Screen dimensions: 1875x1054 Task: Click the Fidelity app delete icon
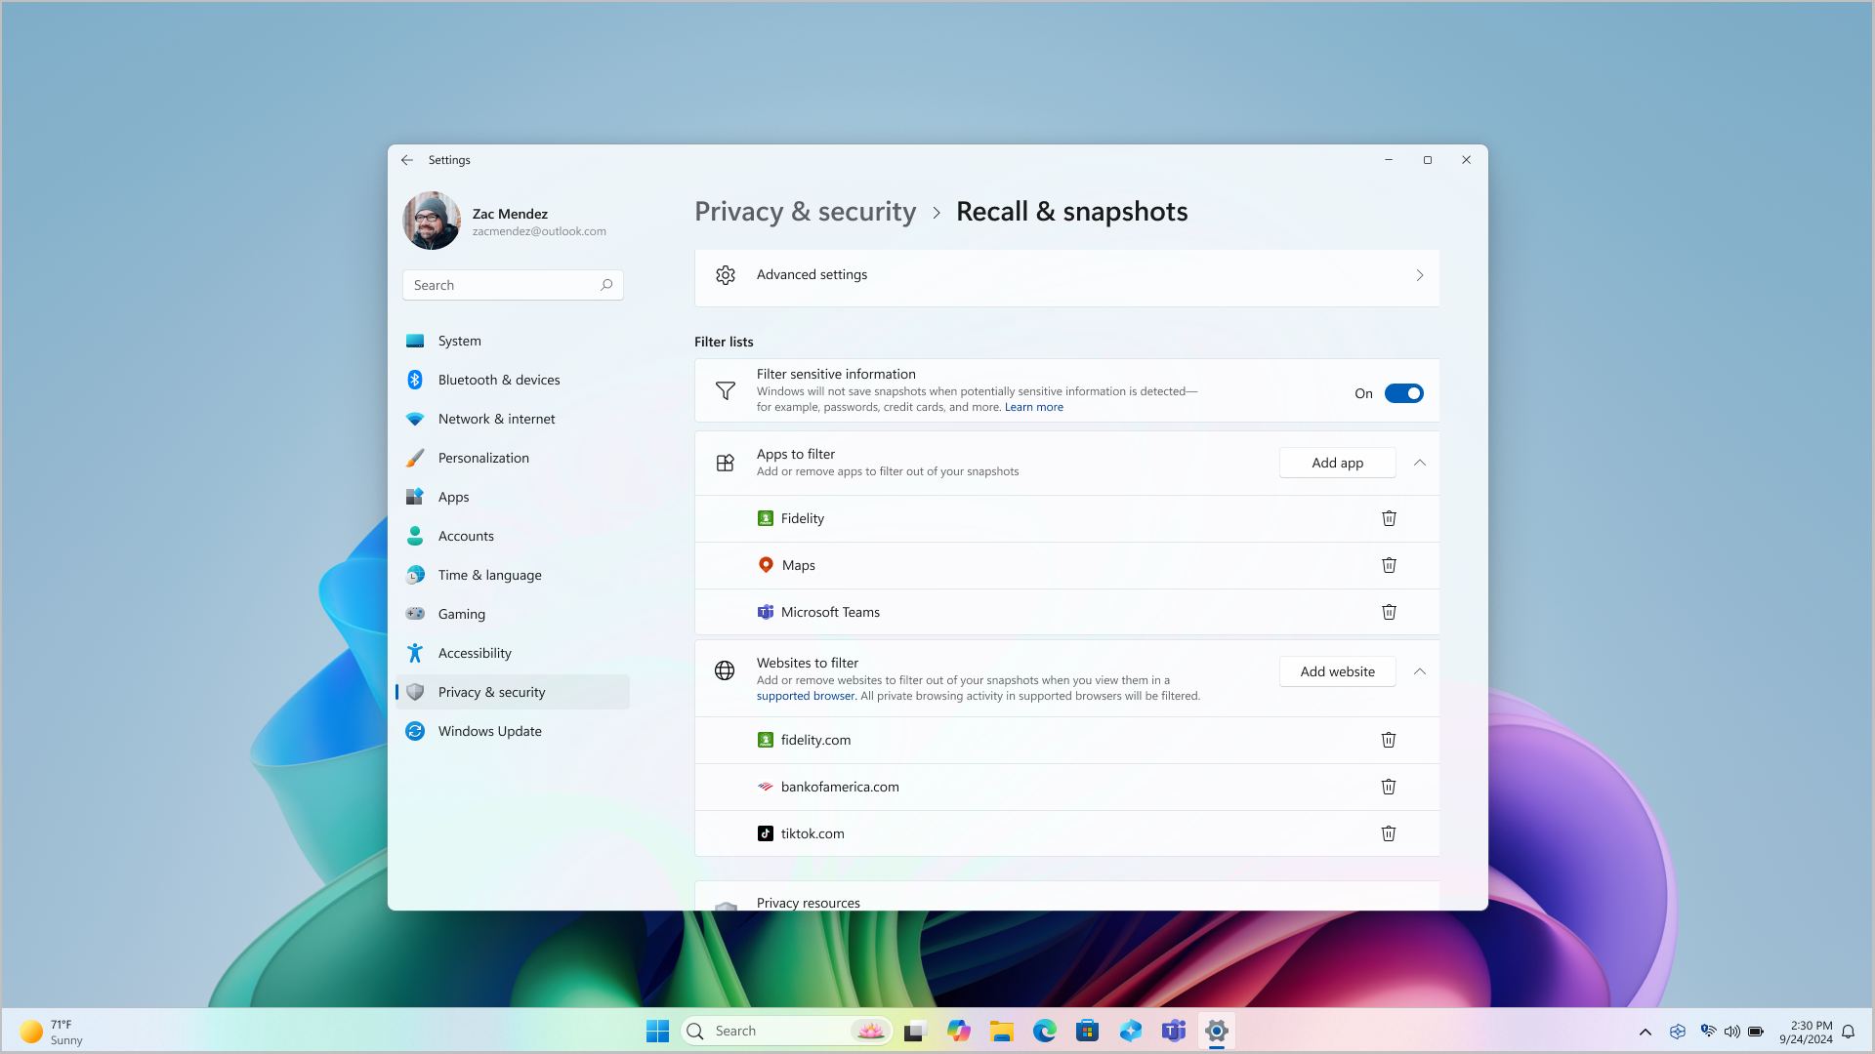(1390, 517)
